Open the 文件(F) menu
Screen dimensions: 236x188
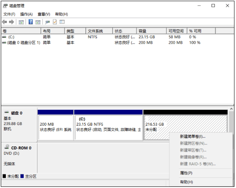click(9, 14)
